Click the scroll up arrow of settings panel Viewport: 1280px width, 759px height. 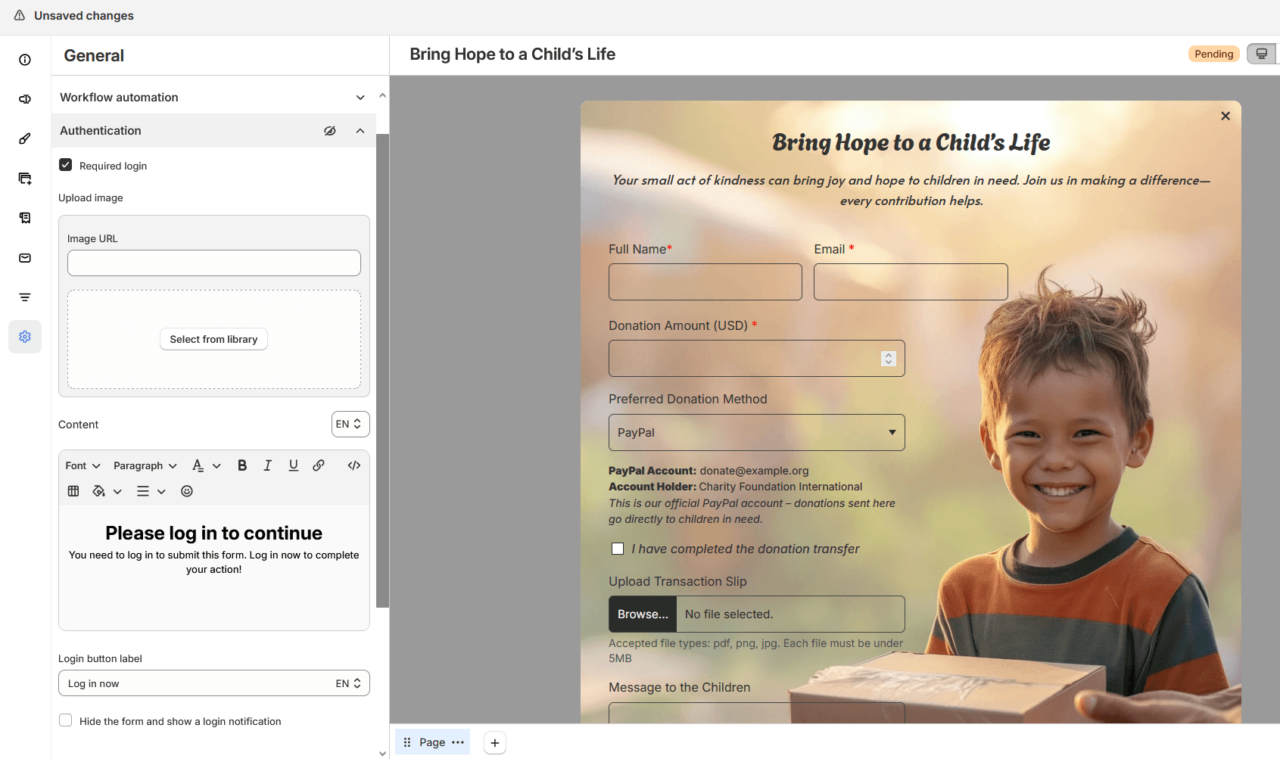(x=382, y=95)
